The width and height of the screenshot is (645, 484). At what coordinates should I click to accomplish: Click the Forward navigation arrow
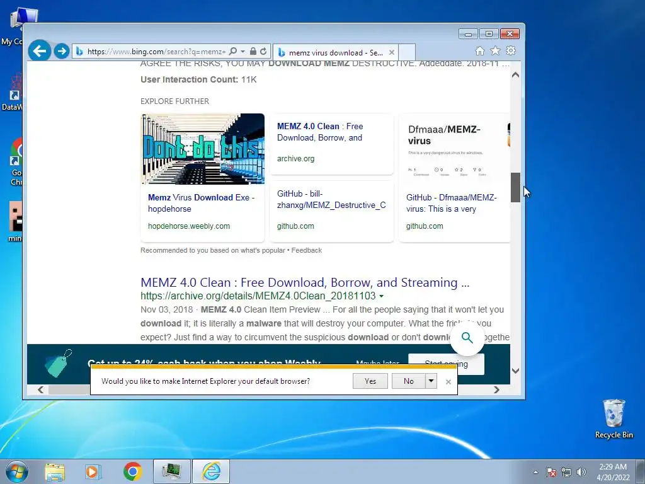click(62, 51)
